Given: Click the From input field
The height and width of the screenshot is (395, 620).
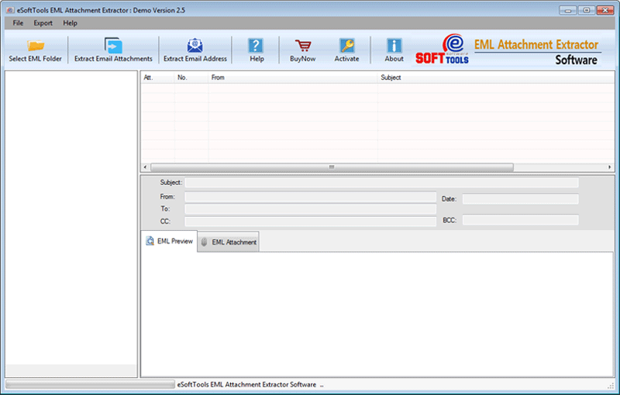Looking at the screenshot, I should click(311, 197).
